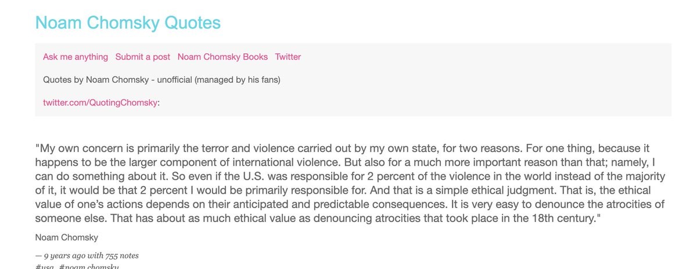Viewport: 697px width, 269px height.
Task: Select the #noam chomsky tag
Action: [89, 266]
